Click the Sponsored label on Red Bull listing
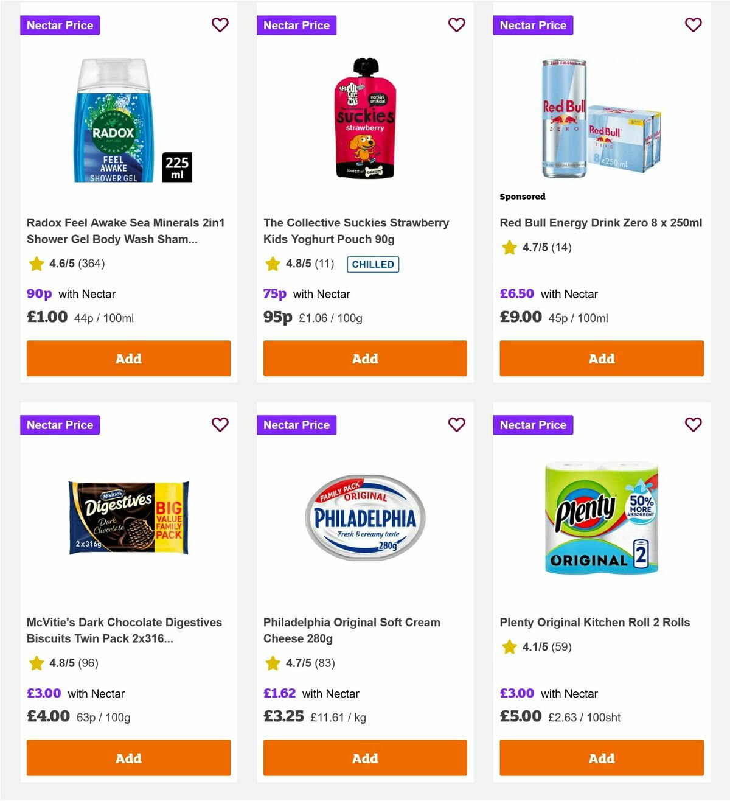This screenshot has height=801, width=730. click(x=522, y=196)
